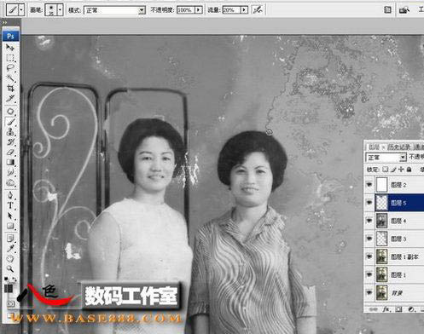Open layer blend mode 正常 dropdown
The height and width of the screenshot is (334, 424).
click(x=386, y=157)
